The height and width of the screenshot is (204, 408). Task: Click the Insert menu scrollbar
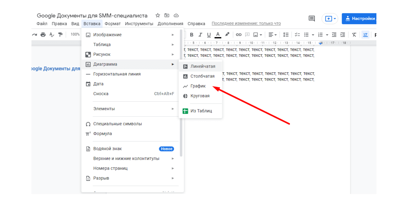(x=181, y=102)
